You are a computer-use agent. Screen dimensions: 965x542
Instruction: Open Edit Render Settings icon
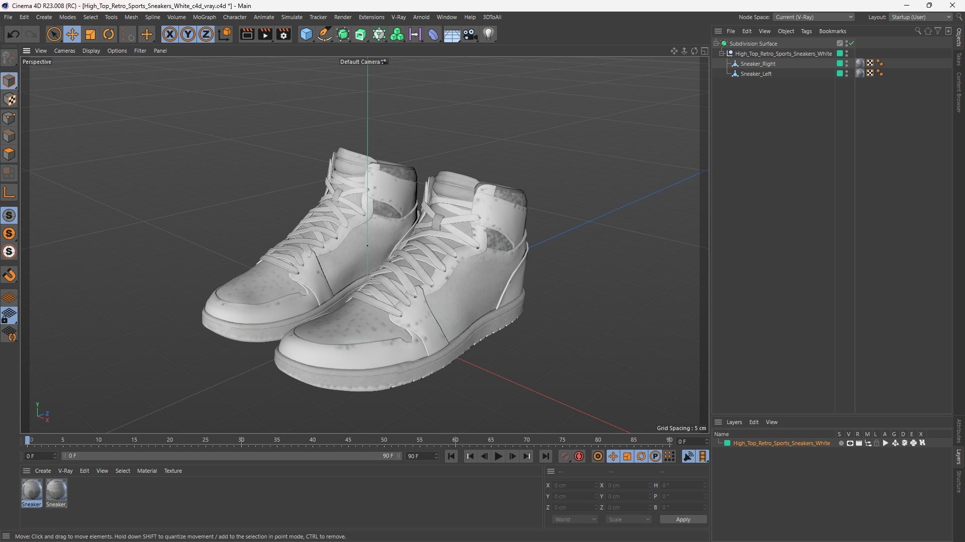click(283, 34)
